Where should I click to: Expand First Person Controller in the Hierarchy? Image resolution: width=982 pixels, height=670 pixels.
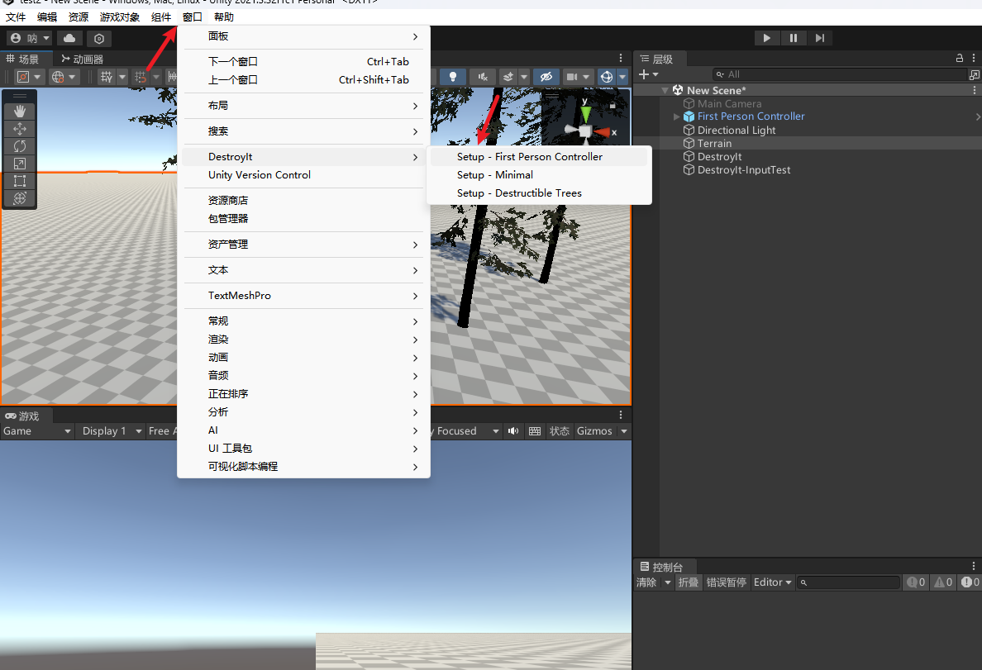(x=676, y=116)
